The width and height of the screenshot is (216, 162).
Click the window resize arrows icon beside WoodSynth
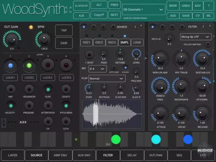68,10
